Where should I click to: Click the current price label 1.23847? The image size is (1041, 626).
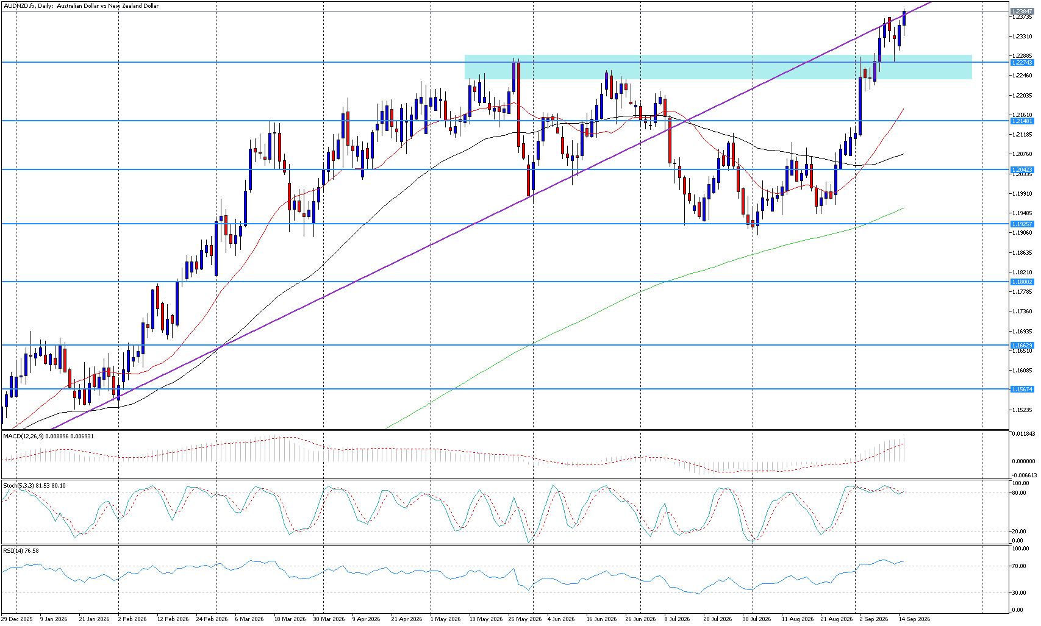[x=1022, y=12]
